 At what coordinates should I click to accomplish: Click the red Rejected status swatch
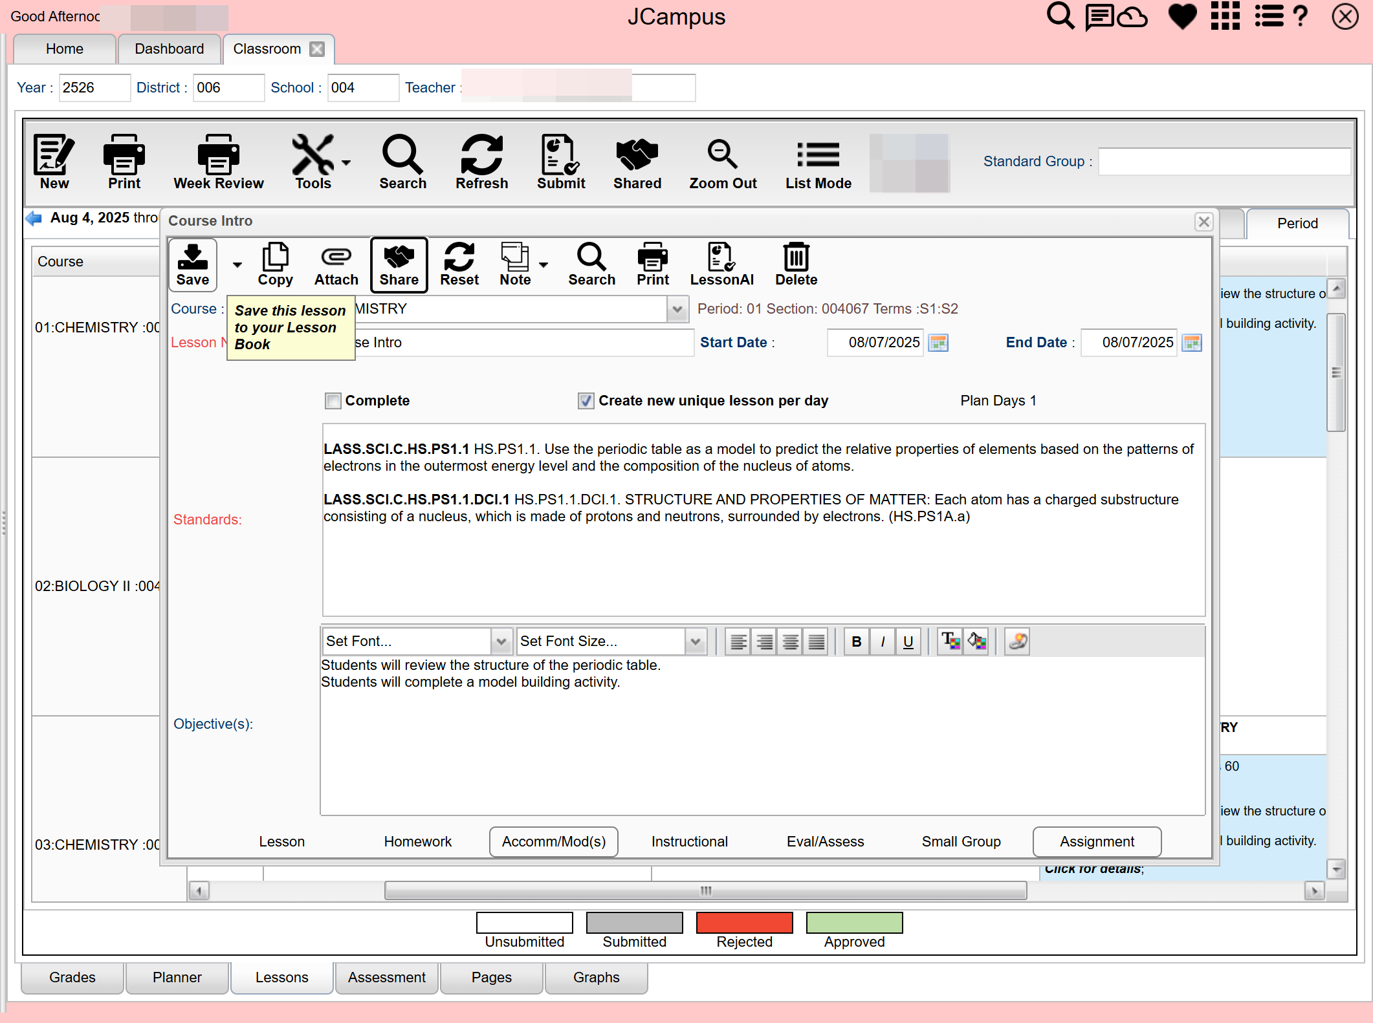tap(745, 923)
